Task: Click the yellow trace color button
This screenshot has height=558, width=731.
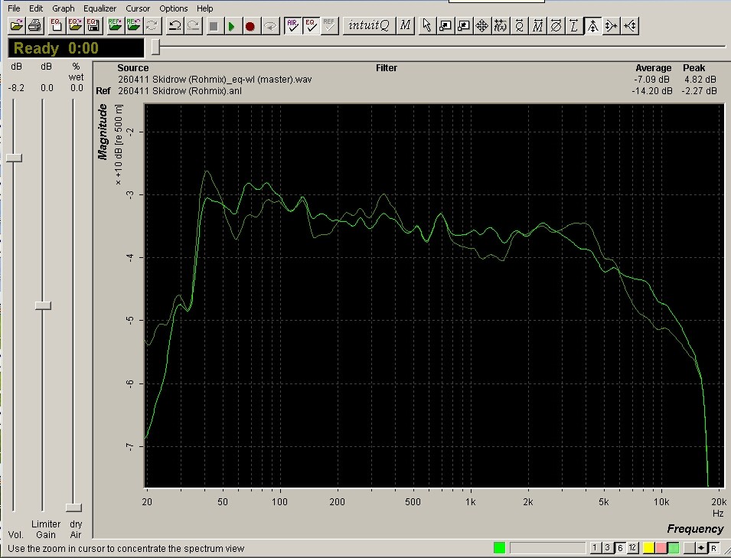Action: tap(648, 548)
